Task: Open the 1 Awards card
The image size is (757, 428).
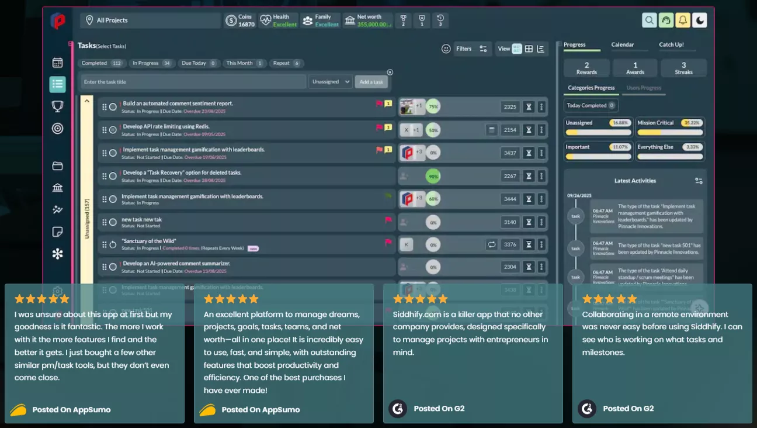Action: click(635, 68)
